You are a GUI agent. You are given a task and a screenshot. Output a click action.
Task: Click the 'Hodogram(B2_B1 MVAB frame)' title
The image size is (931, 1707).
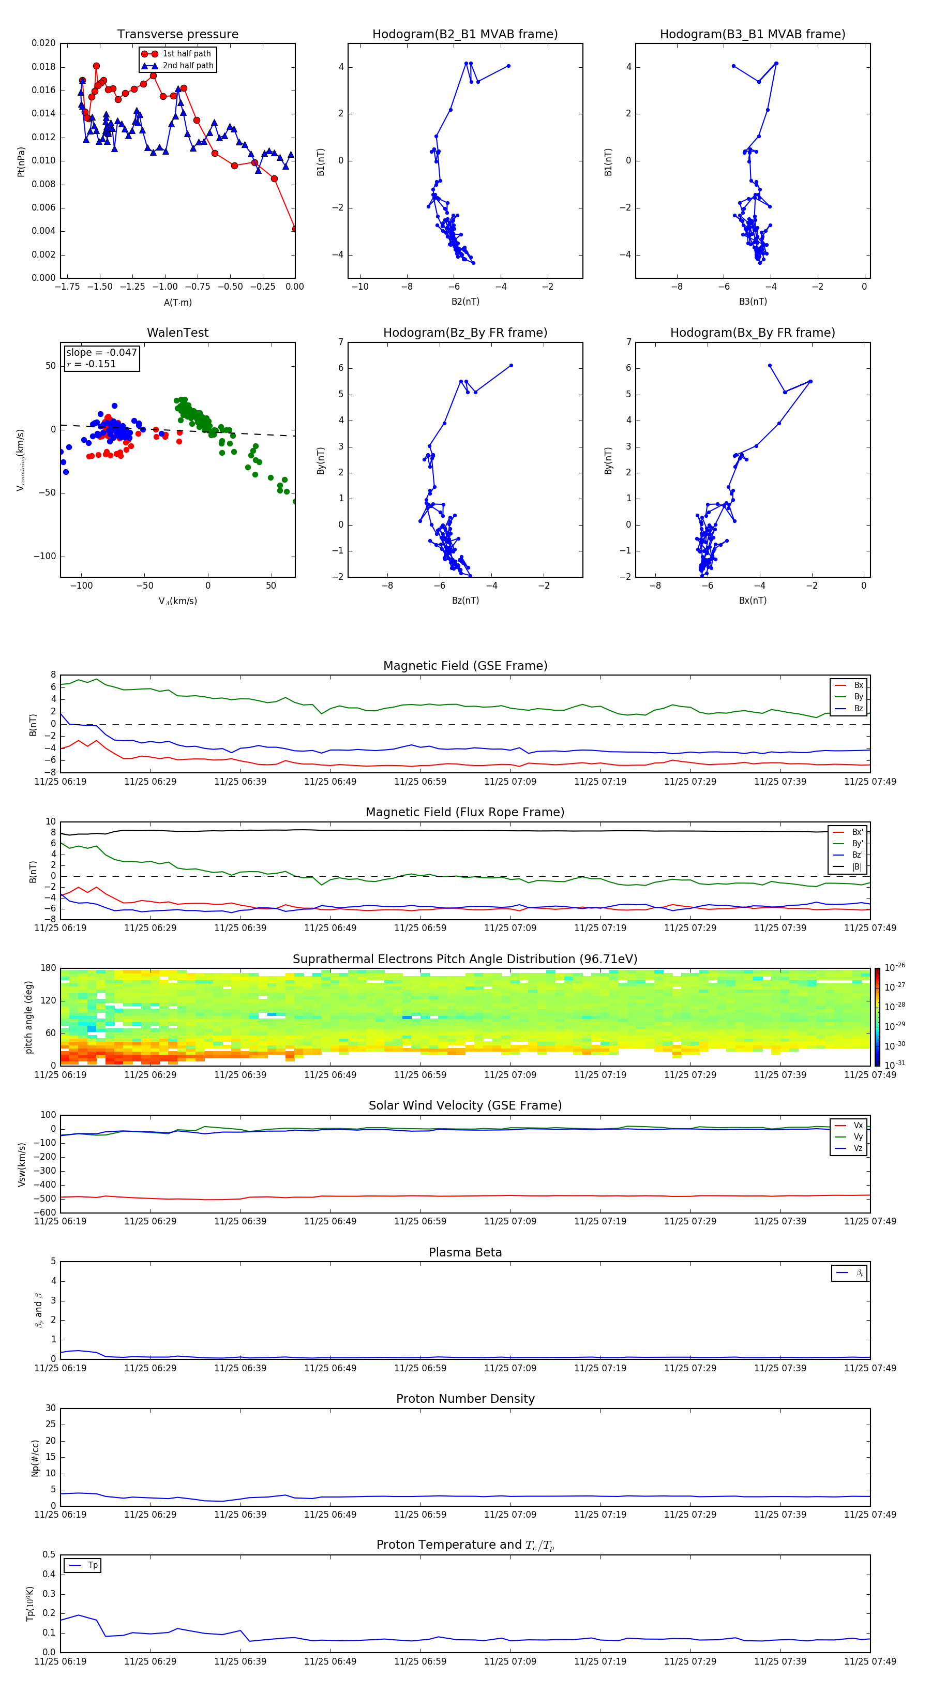(465, 34)
